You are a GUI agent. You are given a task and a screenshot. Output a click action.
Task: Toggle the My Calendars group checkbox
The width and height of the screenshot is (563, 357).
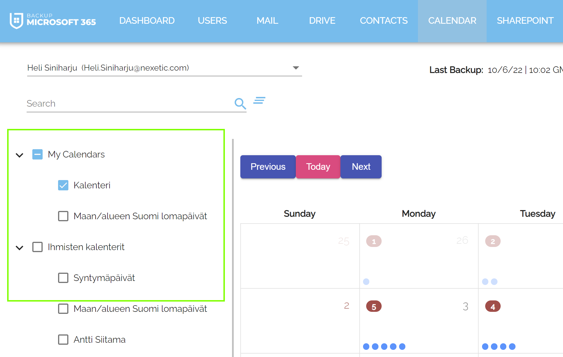point(37,154)
